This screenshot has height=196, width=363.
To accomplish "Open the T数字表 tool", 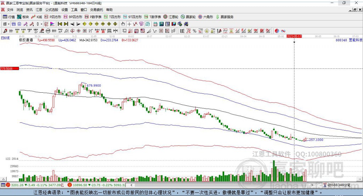I will click(152, 17).
